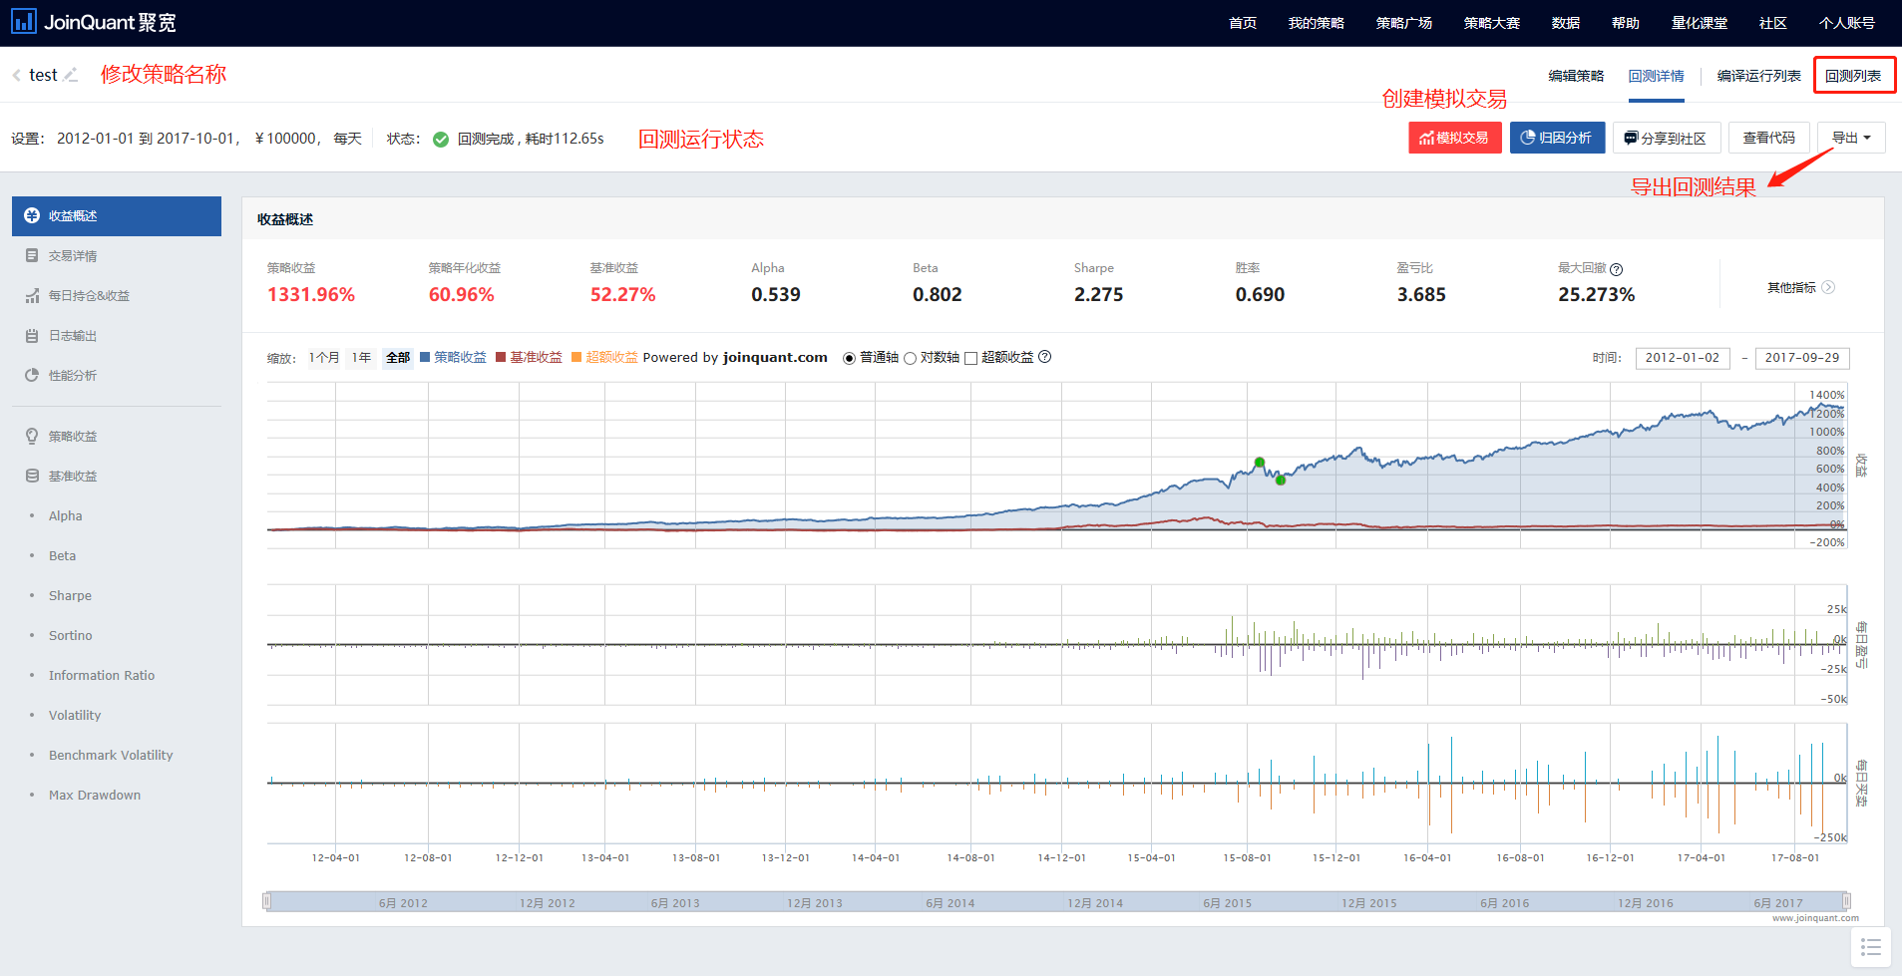Click left handle of timeline range slider

(x=266, y=901)
